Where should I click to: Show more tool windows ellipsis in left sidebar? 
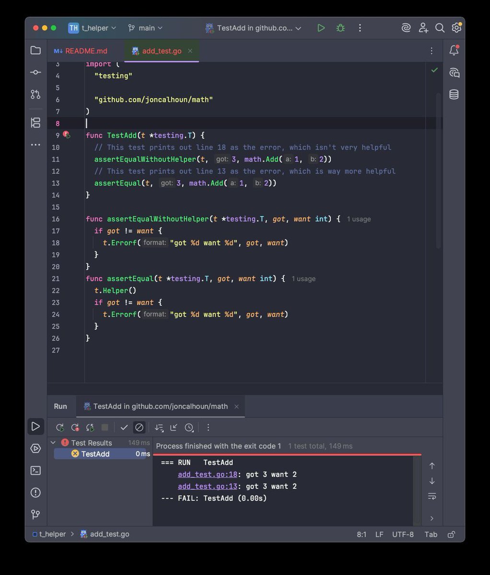tap(35, 144)
